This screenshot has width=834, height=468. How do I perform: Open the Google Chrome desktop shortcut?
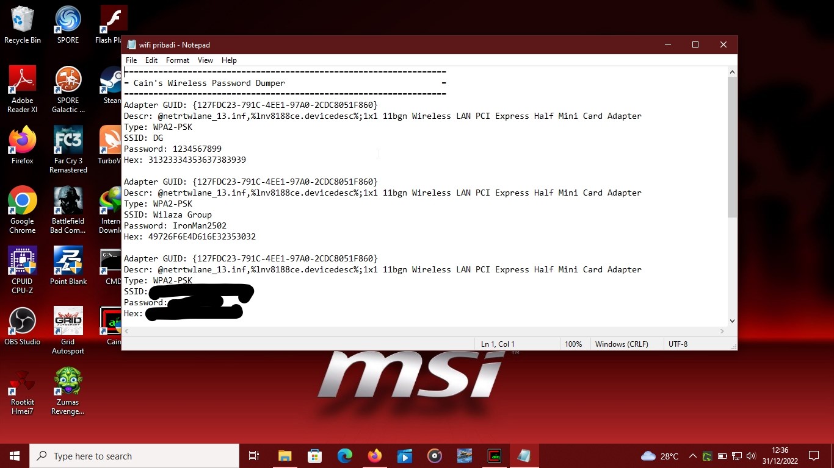(x=23, y=210)
